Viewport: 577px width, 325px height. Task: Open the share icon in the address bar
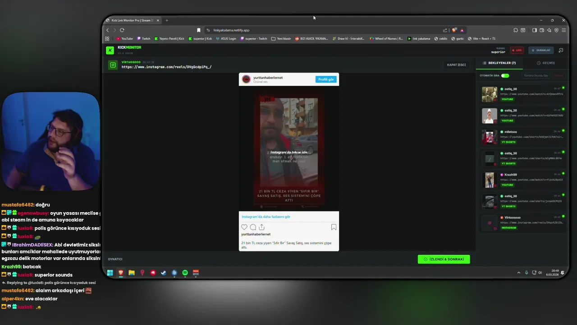pyautogui.click(x=445, y=30)
